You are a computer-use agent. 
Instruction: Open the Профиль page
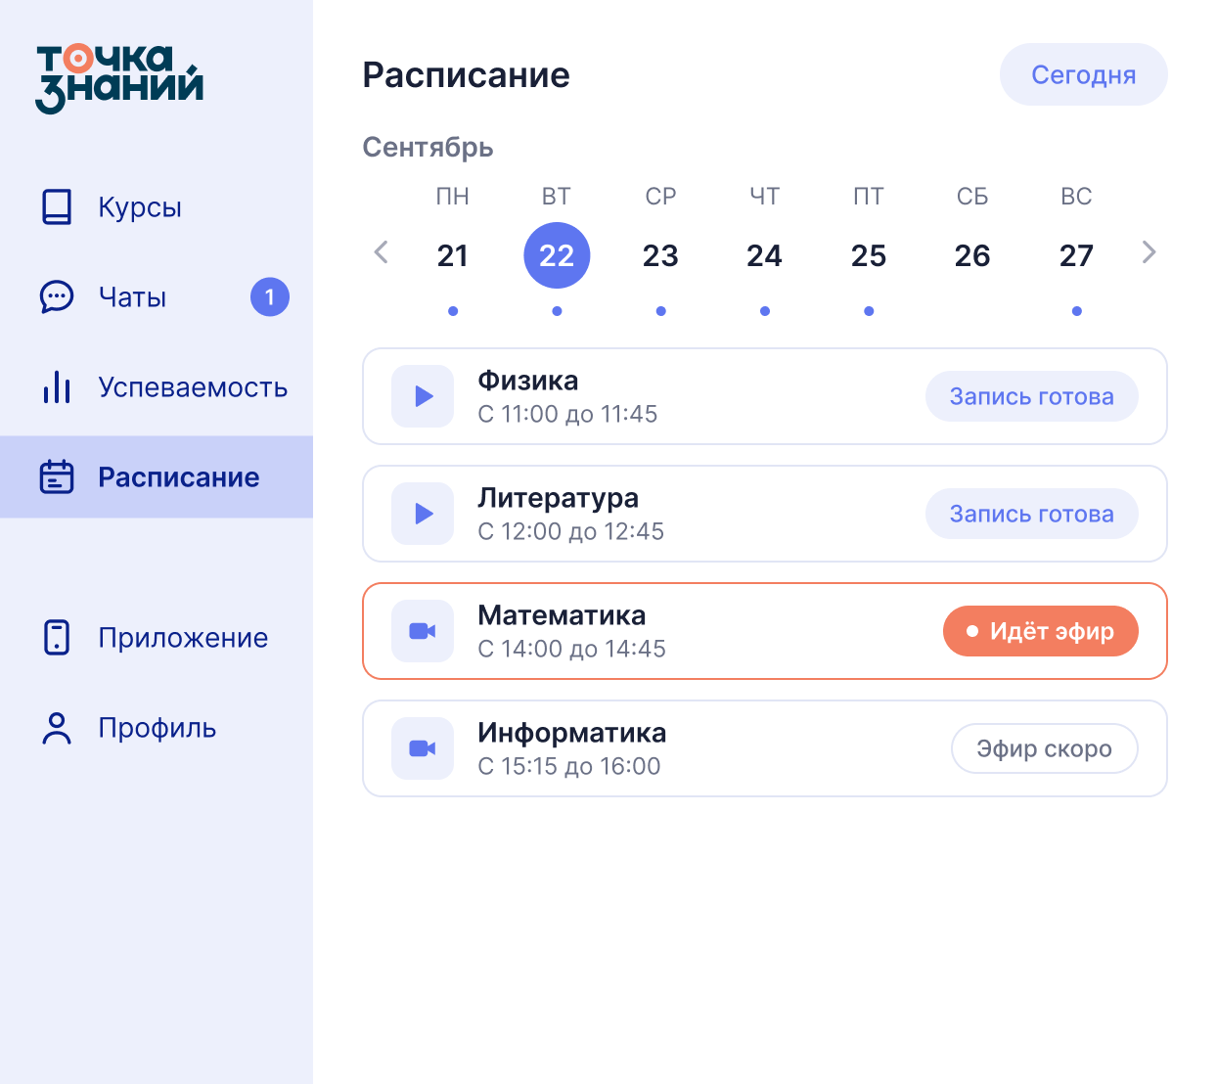click(x=157, y=728)
